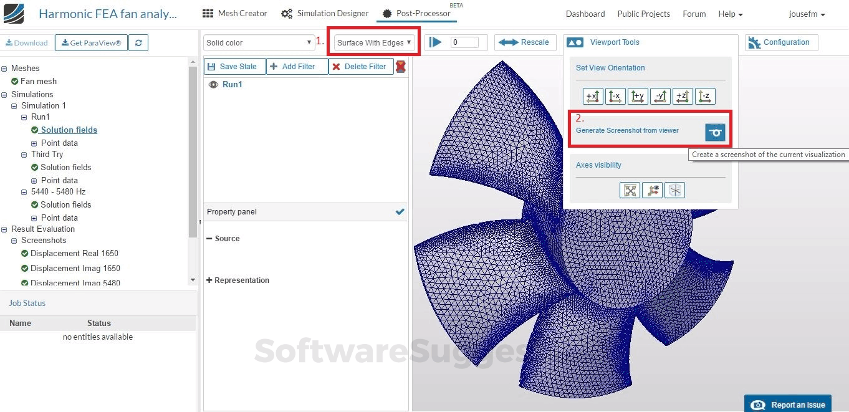Click the checkmark on the Property panel header

[x=400, y=212]
